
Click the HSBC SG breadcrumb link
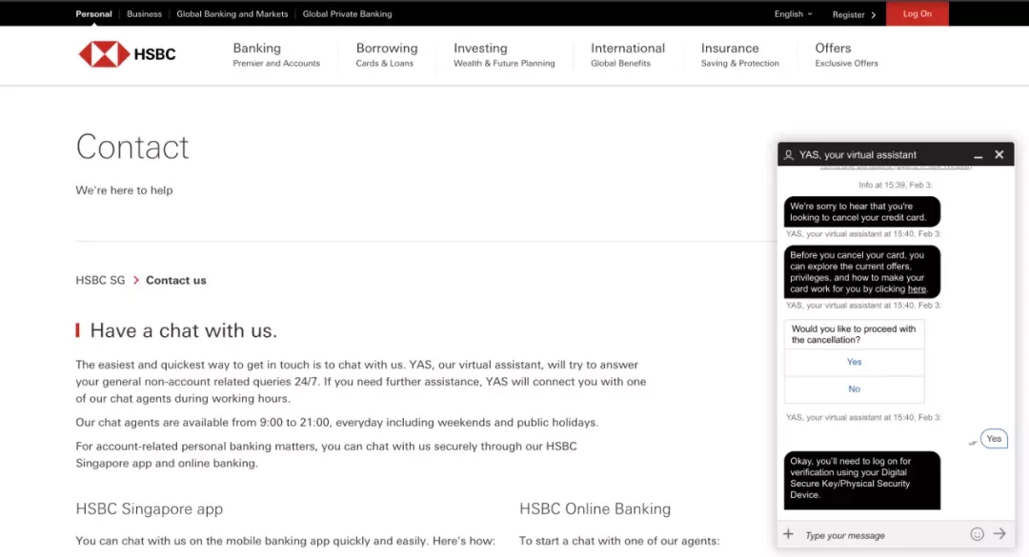(100, 280)
